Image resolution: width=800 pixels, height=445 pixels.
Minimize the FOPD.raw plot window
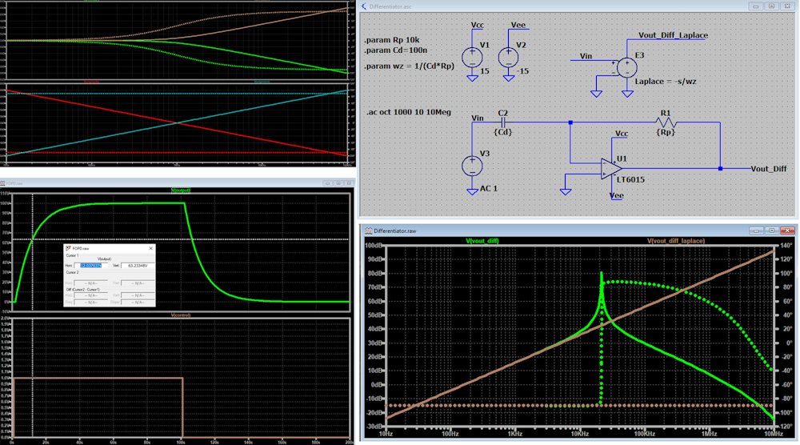326,182
